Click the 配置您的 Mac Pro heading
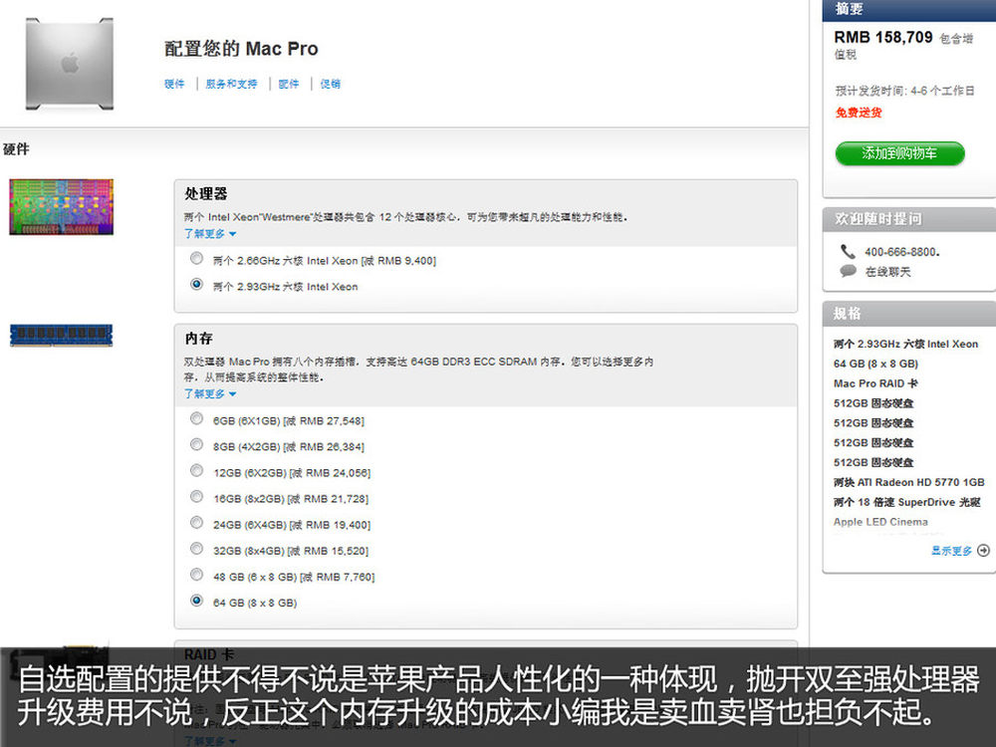Screen dimensions: 996x747 (x=241, y=49)
